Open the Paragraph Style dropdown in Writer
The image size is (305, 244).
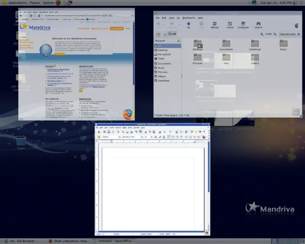(x=119, y=137)
